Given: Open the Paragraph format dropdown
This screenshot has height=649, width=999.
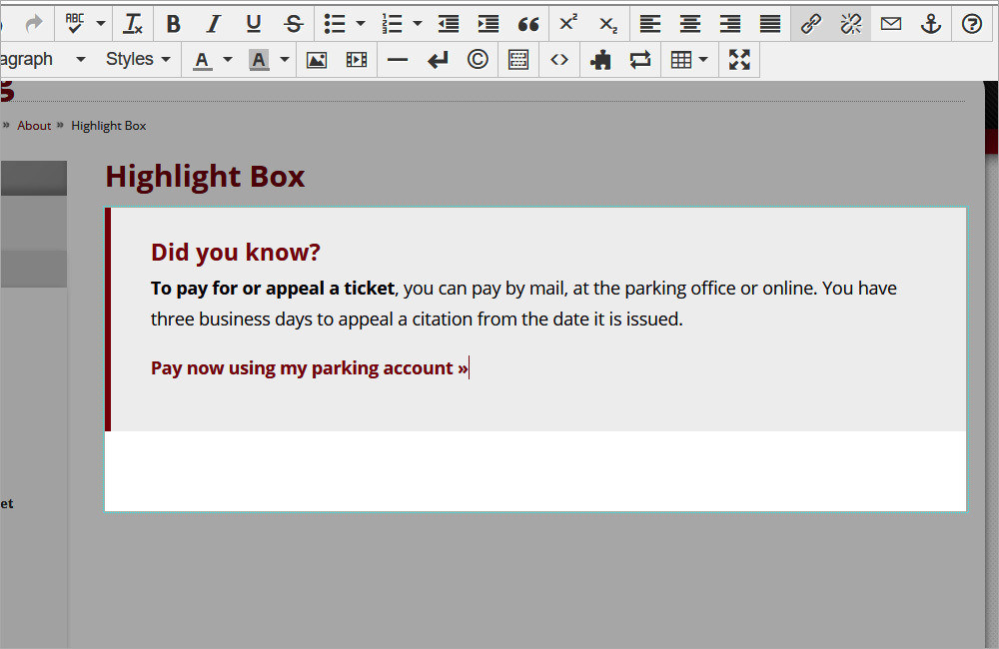Looking at the screenshot, I should [x=43, y=59].
